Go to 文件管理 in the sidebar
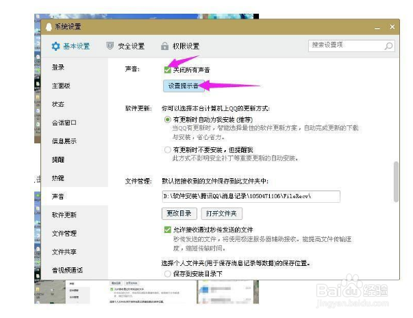413x318 pixels. 64,233
